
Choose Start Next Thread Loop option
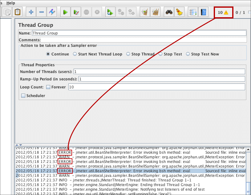[x=75, y=54]
